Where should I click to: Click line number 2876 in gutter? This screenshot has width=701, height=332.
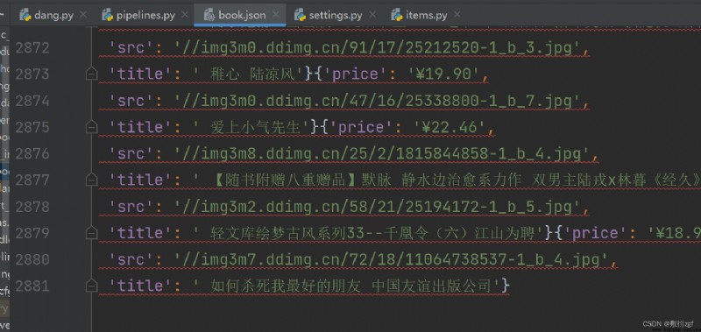(x=32, y=153)
